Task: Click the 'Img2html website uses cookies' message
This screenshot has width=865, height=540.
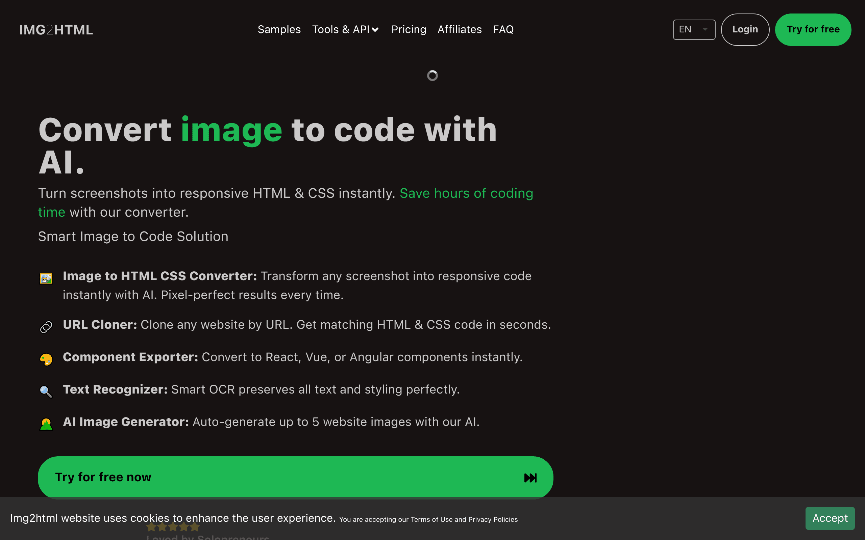Action: point(173,518)
